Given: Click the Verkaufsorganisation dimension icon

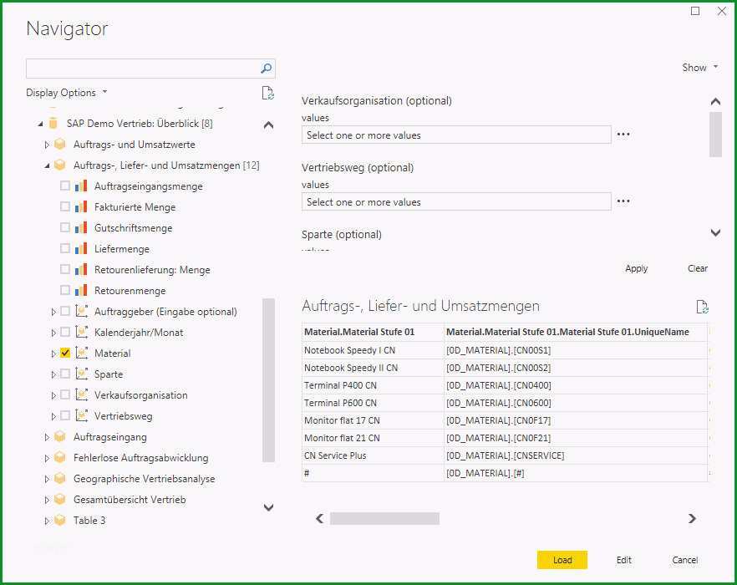Looking at the screenshot, I should click(82, 394).
